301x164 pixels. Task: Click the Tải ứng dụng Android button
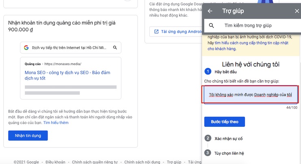pos(176,32)
